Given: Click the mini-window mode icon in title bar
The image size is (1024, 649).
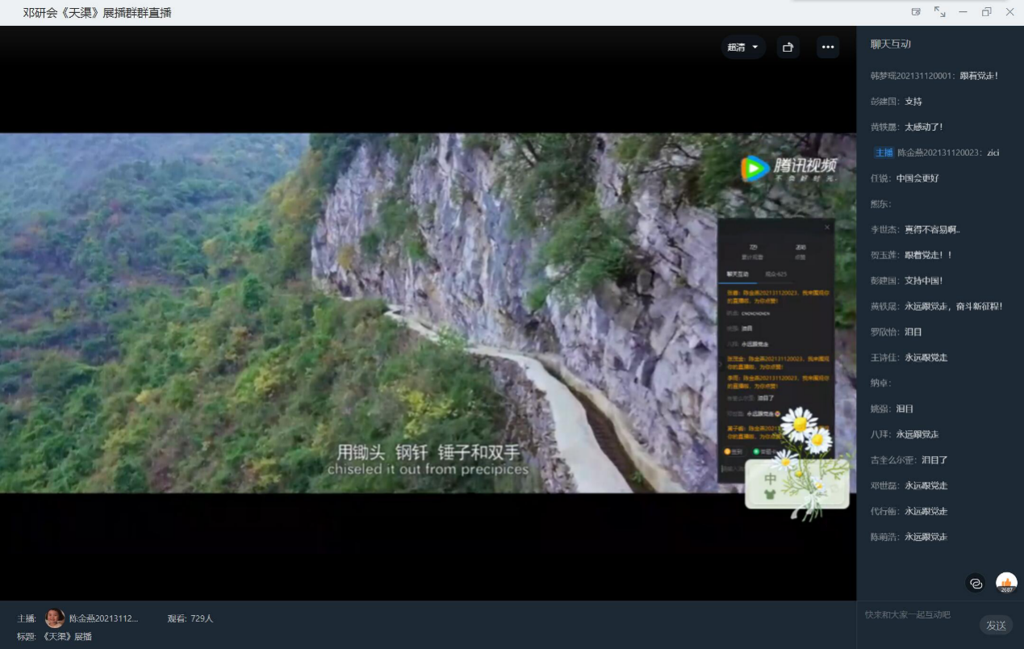Looking at the screenshot, I should 916,12.
